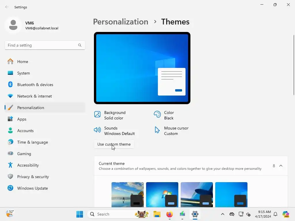Collapse the Current theme section
The width and height of the screenshot is (295, 221).
click(281, 166)
